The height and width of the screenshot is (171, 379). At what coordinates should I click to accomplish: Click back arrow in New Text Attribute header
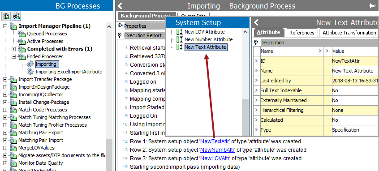(x=256, y=23)
